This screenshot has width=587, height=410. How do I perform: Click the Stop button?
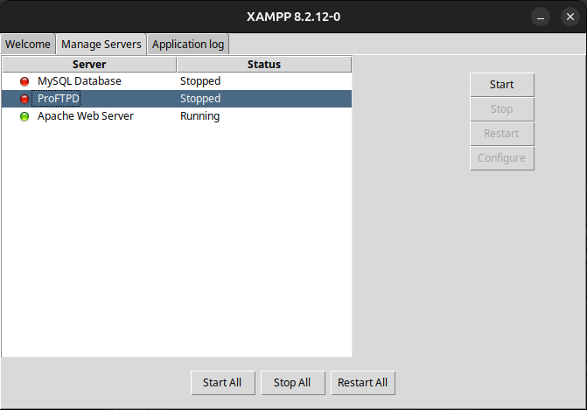[501, 109]
